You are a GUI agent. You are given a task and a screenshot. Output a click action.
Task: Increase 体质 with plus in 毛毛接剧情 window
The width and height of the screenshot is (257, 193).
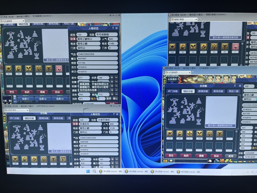click(112, 78)
